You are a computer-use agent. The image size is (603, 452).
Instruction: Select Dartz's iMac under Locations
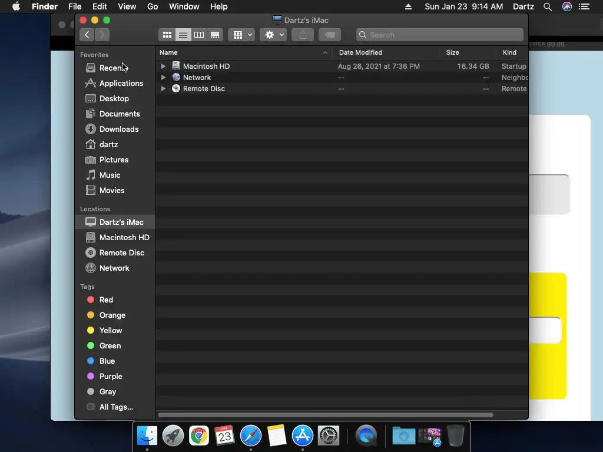[x=115, y=222]
